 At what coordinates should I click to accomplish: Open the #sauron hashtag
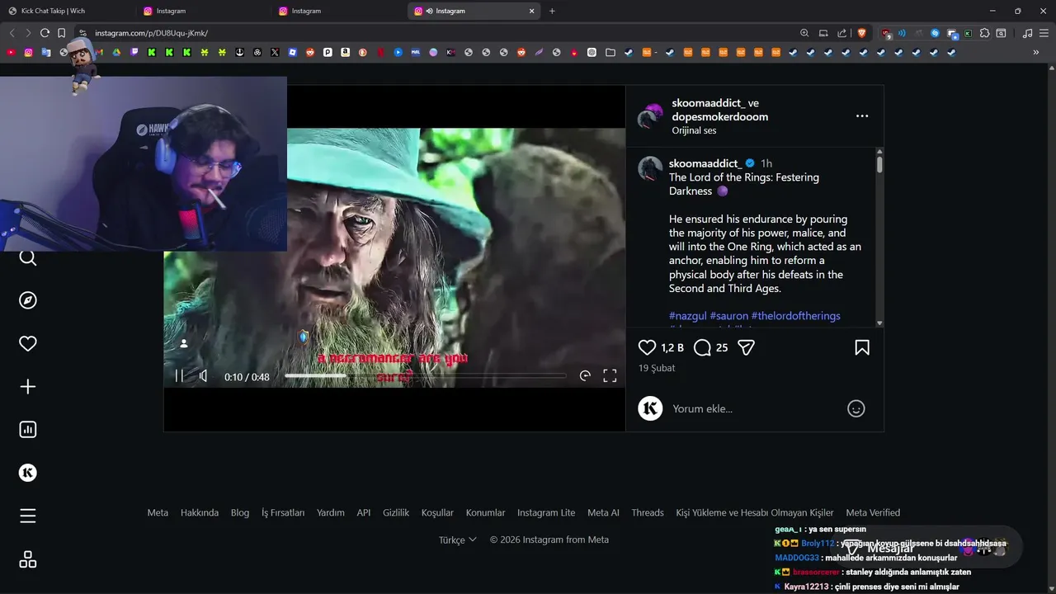coord(729,316)
